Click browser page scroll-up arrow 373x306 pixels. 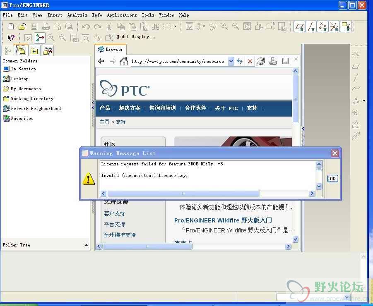pyautogui.click(x=295, y=71)
